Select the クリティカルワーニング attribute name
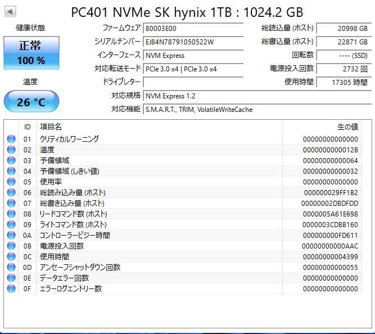Viewport: 375px width, 334px height. tap(69, 139)
